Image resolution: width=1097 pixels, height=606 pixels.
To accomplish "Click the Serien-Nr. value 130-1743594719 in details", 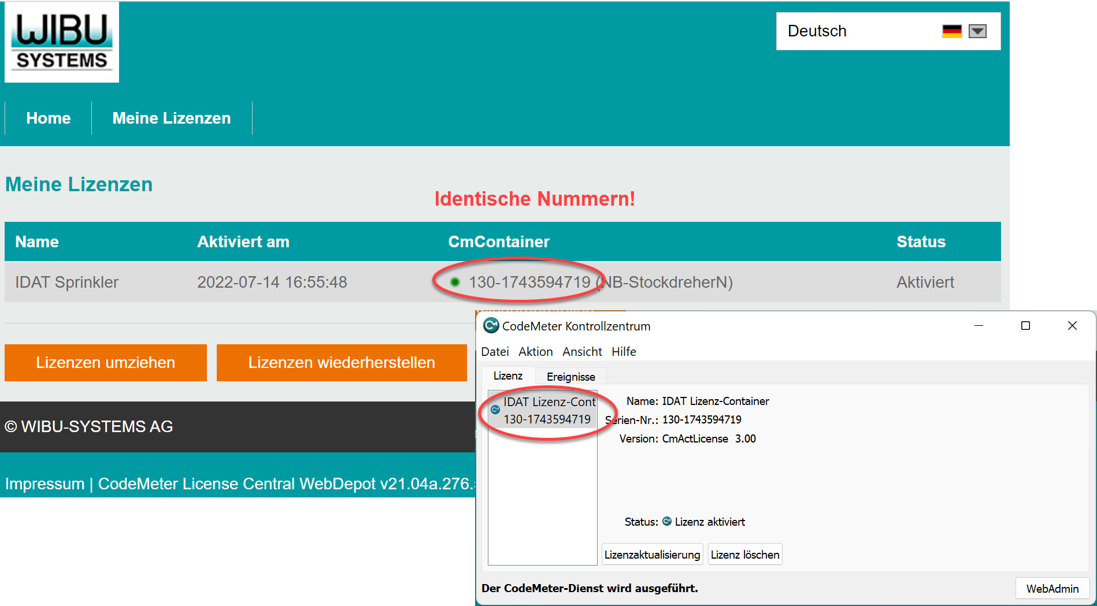I will [x=702, y=420].
